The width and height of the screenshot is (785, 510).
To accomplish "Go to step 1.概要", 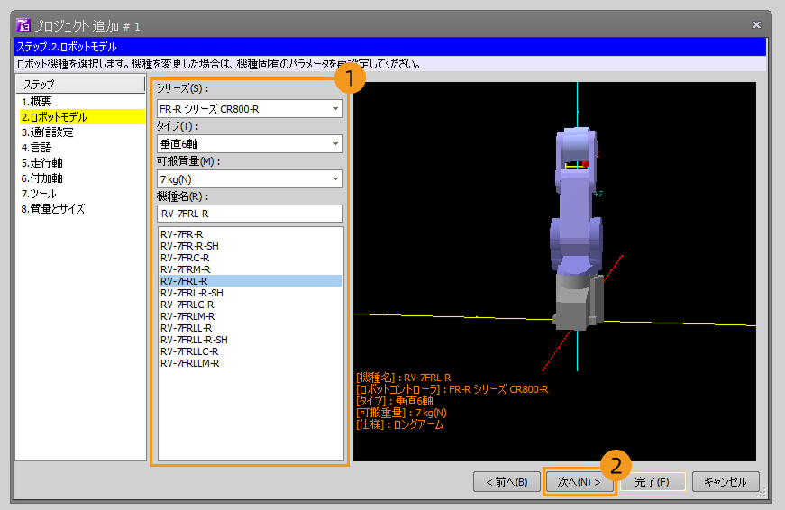I will click(37, 101).
